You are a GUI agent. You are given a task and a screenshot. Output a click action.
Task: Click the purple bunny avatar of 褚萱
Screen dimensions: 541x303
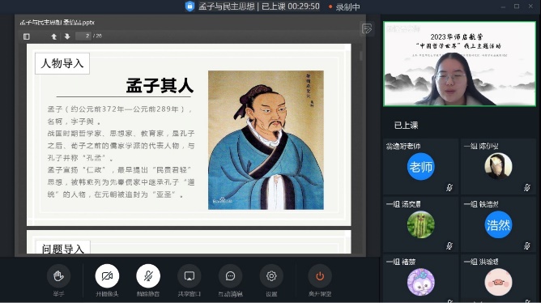[x=420, y=282]
